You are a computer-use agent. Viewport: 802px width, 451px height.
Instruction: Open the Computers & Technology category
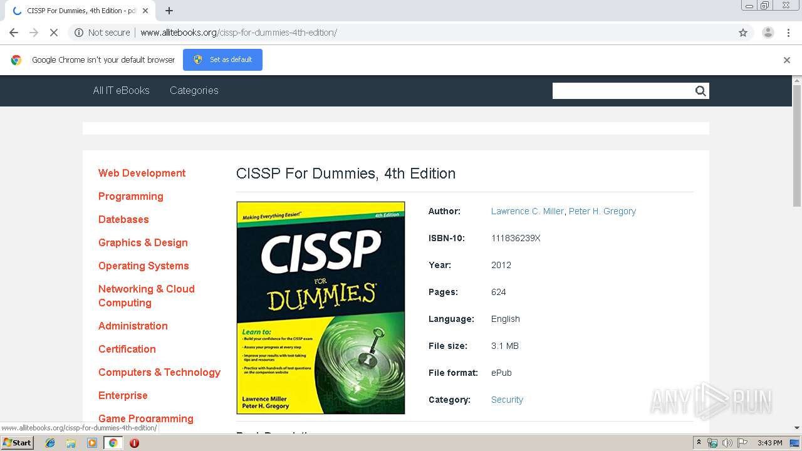[x=159, y=372]
